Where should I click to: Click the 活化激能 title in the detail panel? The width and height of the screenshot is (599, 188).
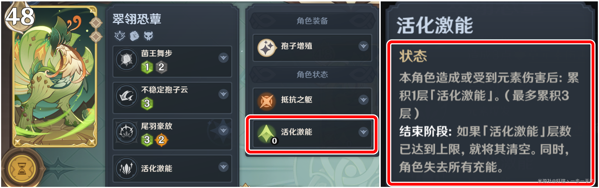pos(435,25)
